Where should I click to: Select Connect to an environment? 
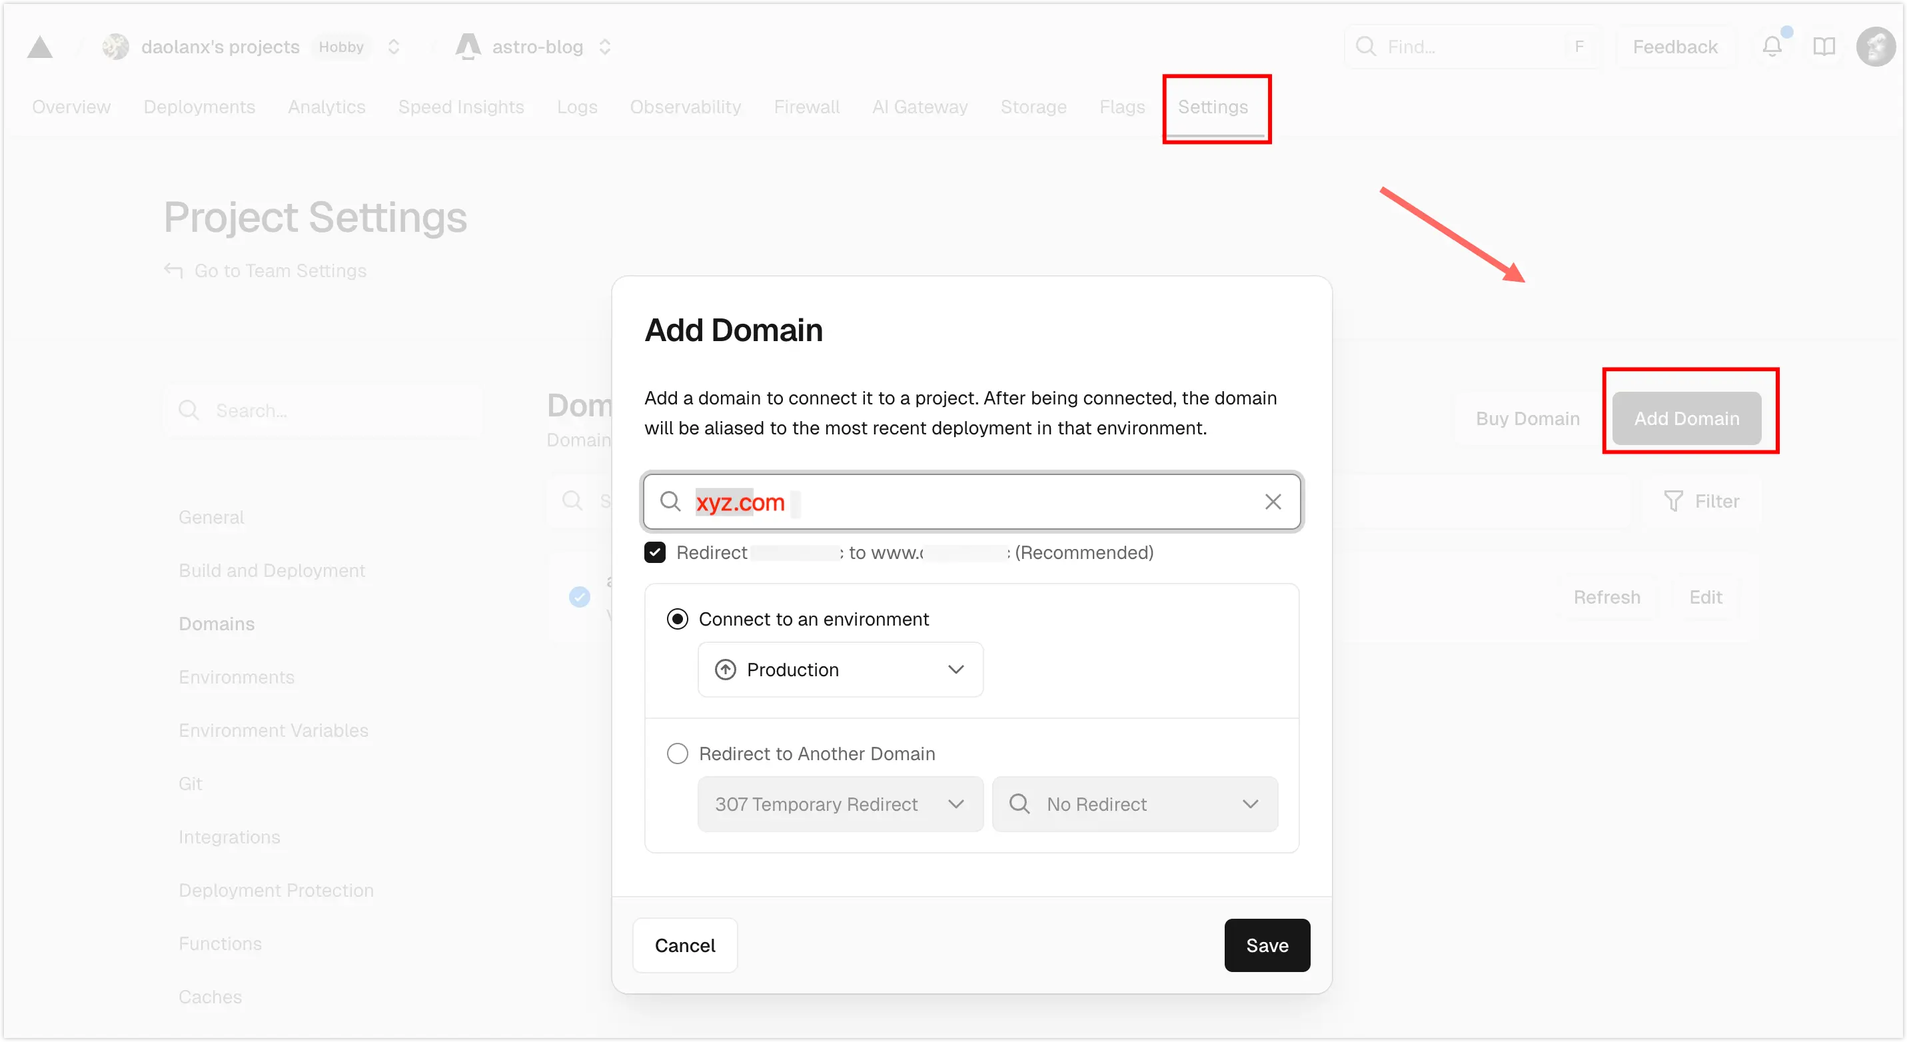pos(676,619)
